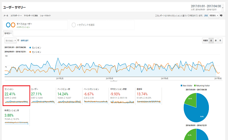The height and width of the screenshot is (140, 228).
Task: Click the 2017/01/01 - 2017/04/30 pie chart heading
Action: [196, 90]
